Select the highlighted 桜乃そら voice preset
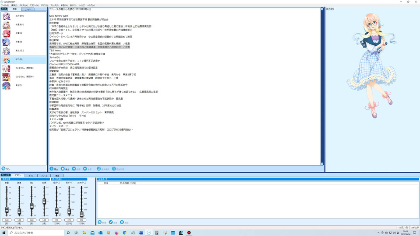 click(24, 59)
